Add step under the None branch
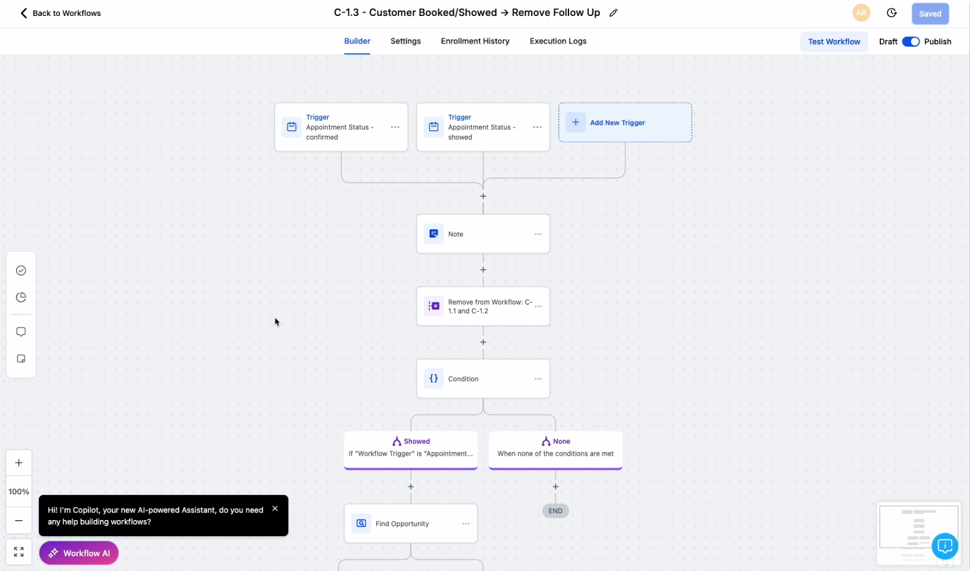 click(x=556, y=486)
